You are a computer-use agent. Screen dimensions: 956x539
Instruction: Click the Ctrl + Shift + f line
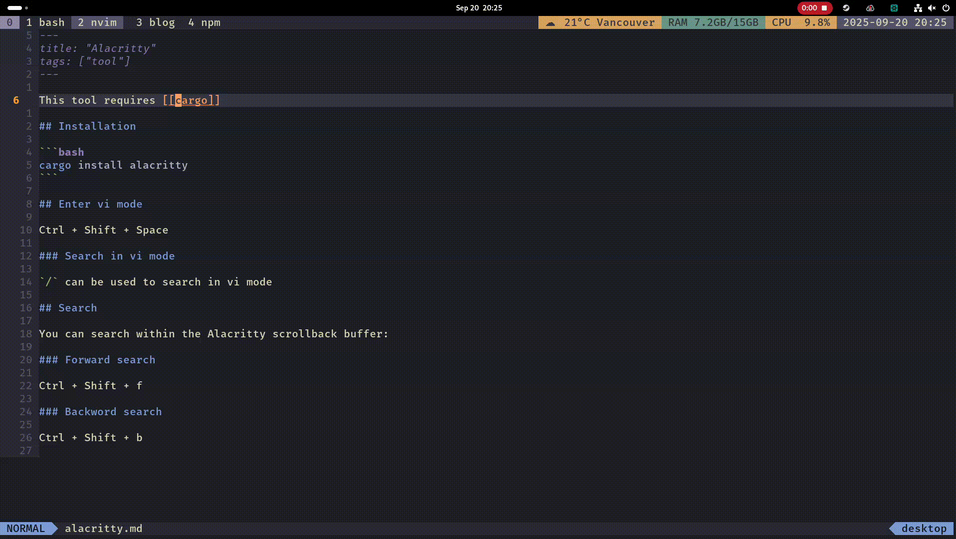(x=91, y=386)
